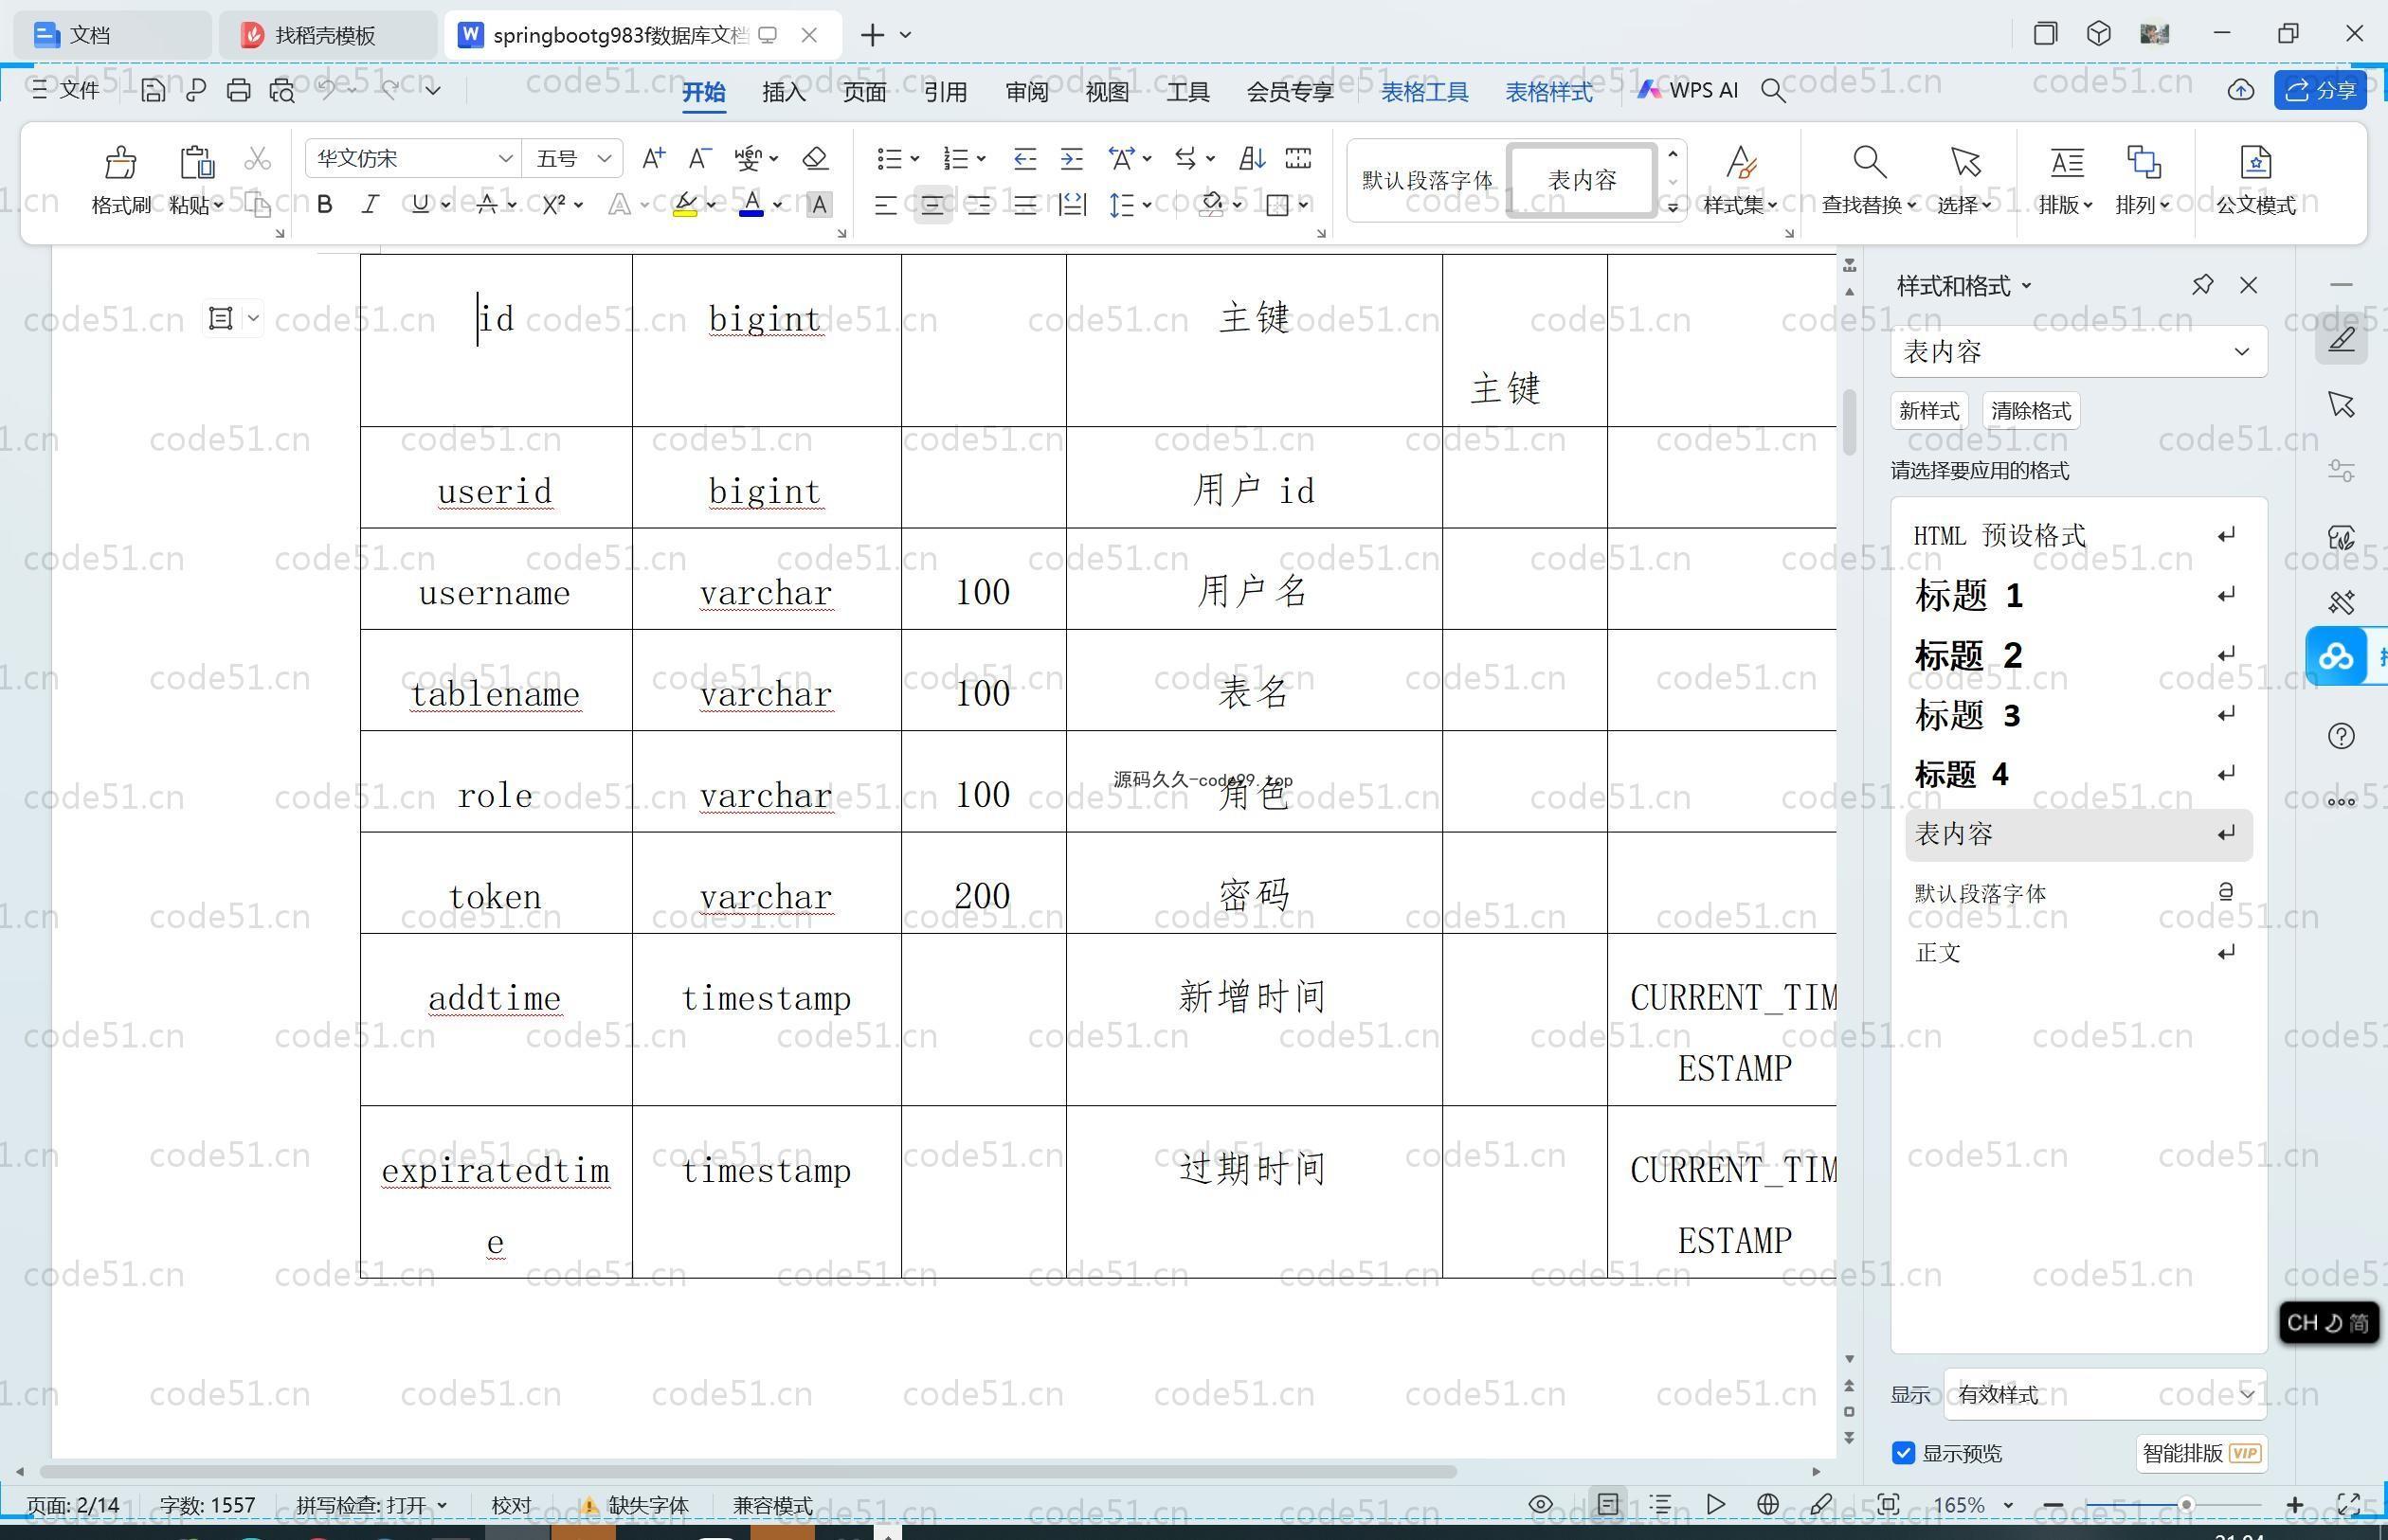Screen dimensions: 2388x1540
Task: Toggle Italic formatting
Action: pos(371,205)
